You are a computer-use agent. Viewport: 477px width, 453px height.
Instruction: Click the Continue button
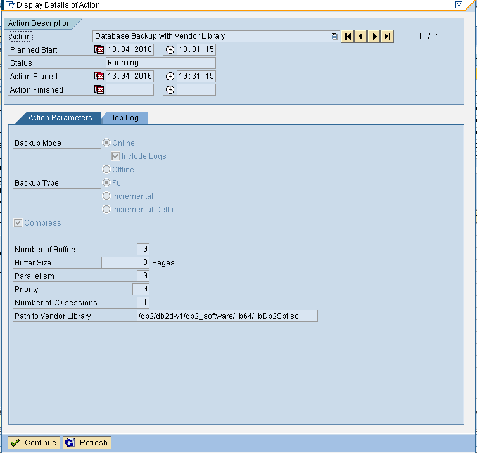click(34, 442)
